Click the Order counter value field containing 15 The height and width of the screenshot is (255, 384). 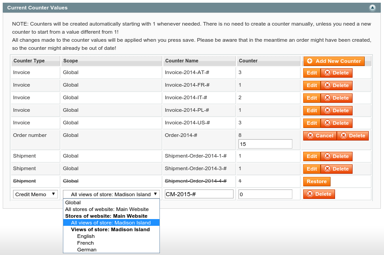click(x=265, y=144)
